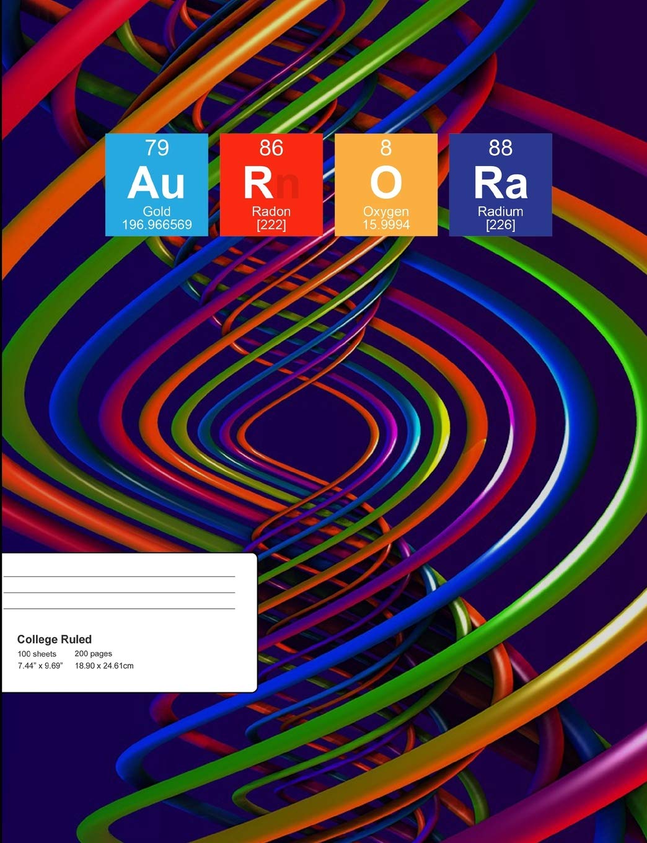Click the word 'Radium'

[x=501, y=211]
